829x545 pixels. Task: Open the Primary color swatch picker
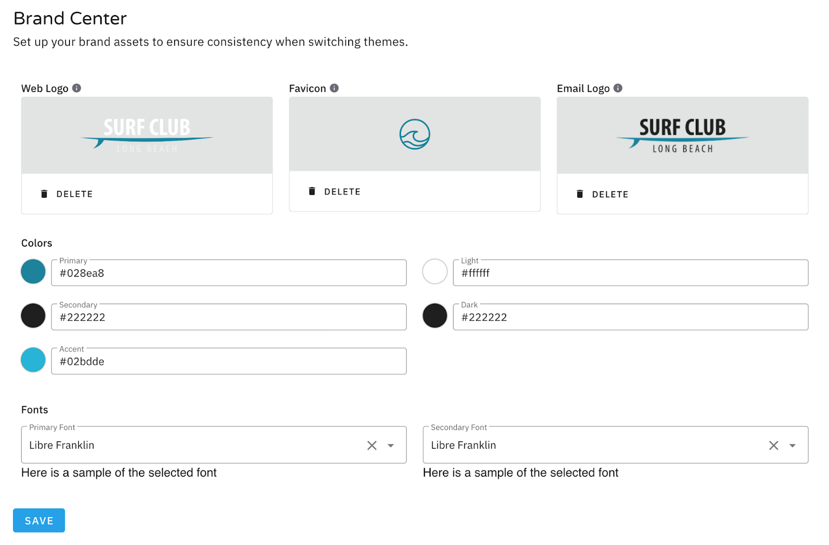[33, 271]
